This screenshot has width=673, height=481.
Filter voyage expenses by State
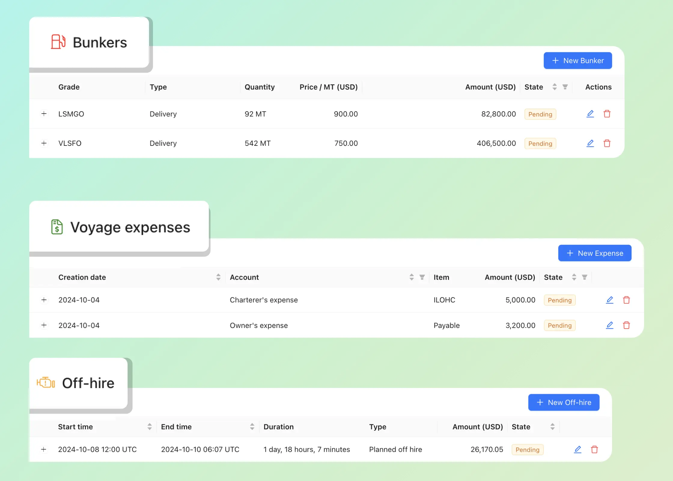pyautogui.click(x=584, y=277)
